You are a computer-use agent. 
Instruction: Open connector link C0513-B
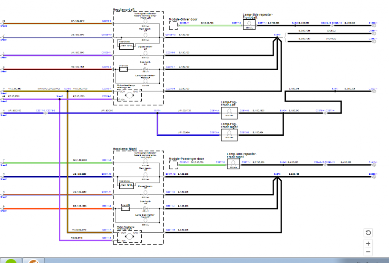(x=244, y=132)
